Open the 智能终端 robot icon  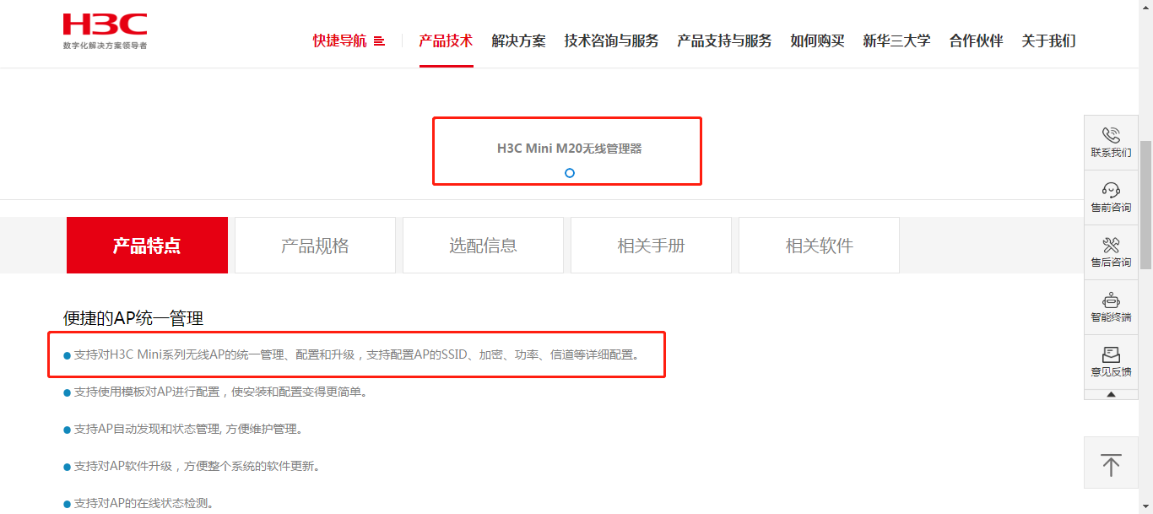(x=1111, y=300)
